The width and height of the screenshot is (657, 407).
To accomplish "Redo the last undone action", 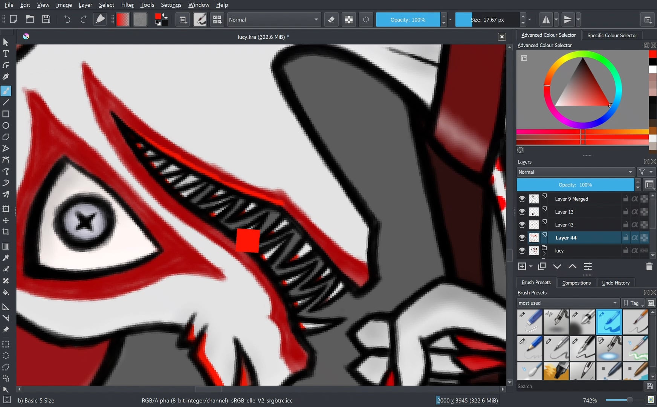I will [x=84, y=19].
